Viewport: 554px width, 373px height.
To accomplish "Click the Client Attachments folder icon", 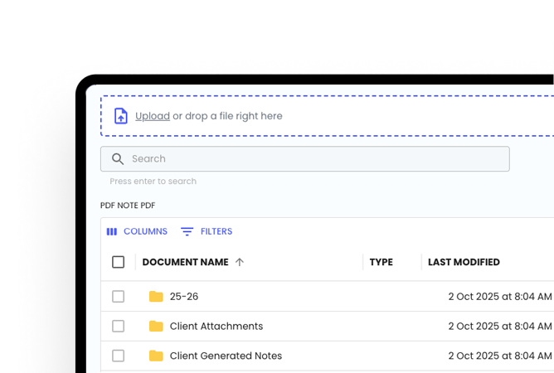I will [156, 326].
